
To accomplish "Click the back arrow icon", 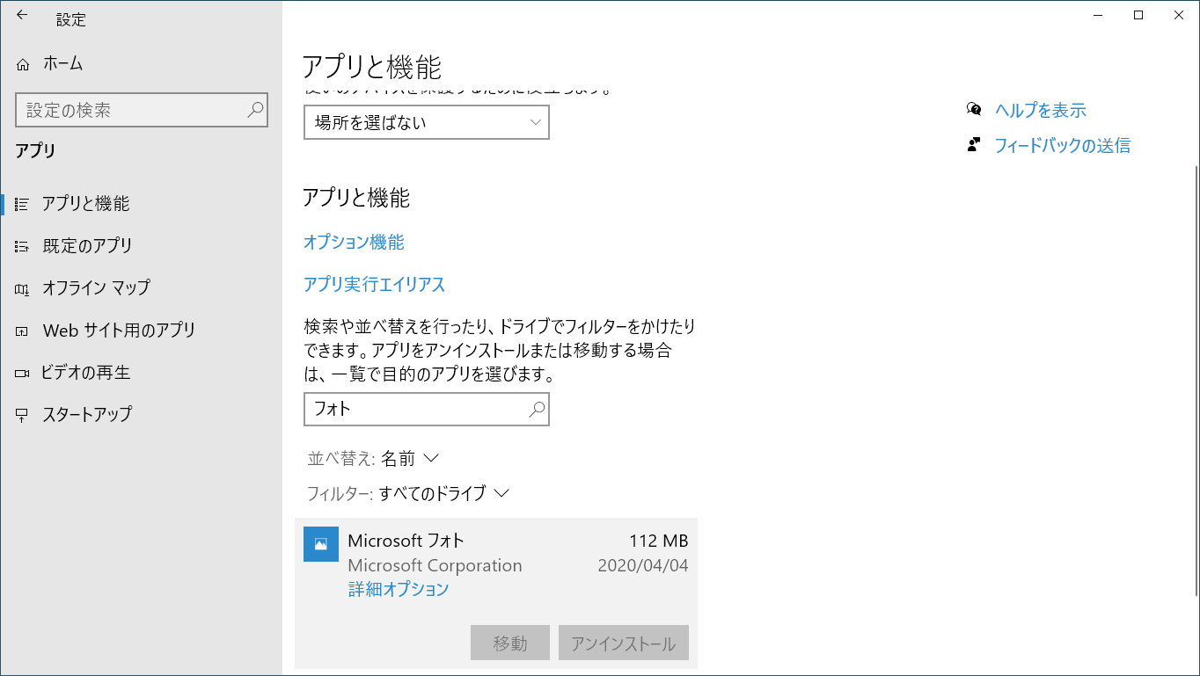I will coord(22,15).
